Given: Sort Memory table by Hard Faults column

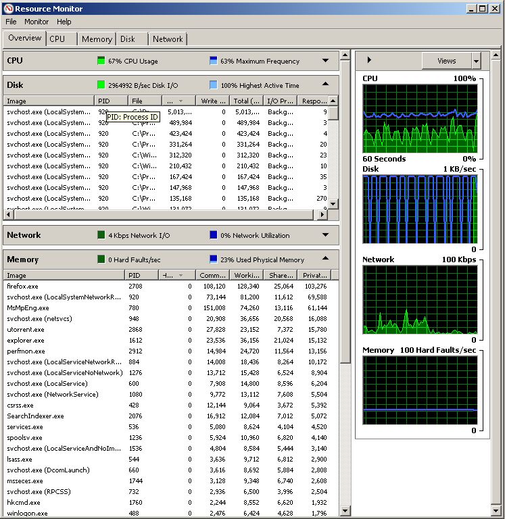Looking at the screenshot, I should coord(177,275).
